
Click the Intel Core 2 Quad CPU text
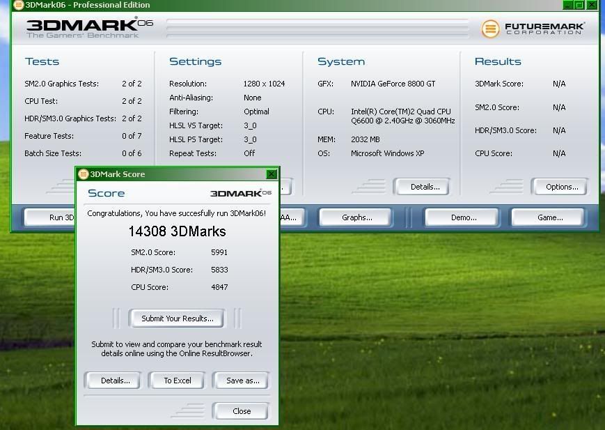click(x=402, y=116)
